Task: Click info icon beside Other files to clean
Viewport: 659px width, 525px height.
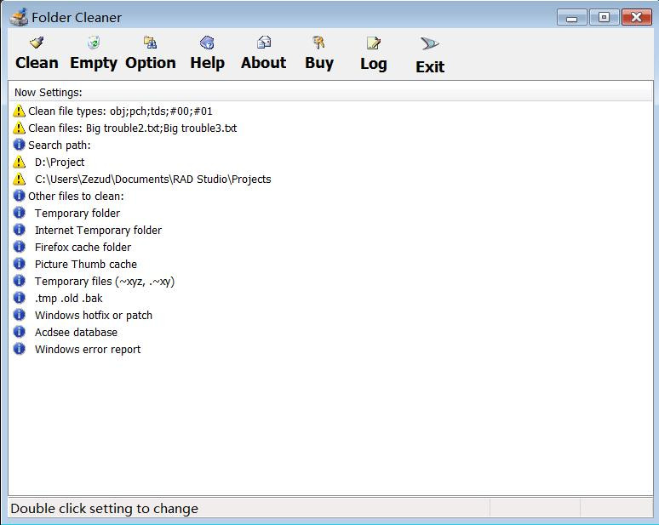Action: point(19,196)
